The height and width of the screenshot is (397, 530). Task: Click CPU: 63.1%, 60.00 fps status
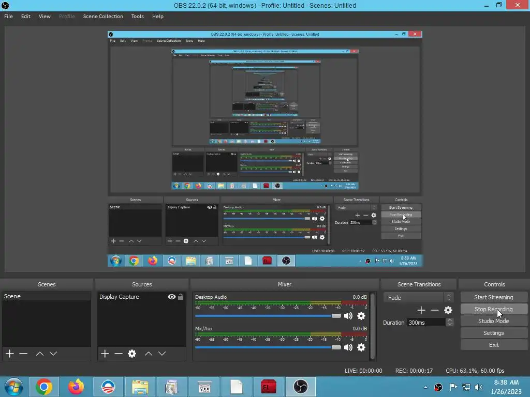pos(475,371)
